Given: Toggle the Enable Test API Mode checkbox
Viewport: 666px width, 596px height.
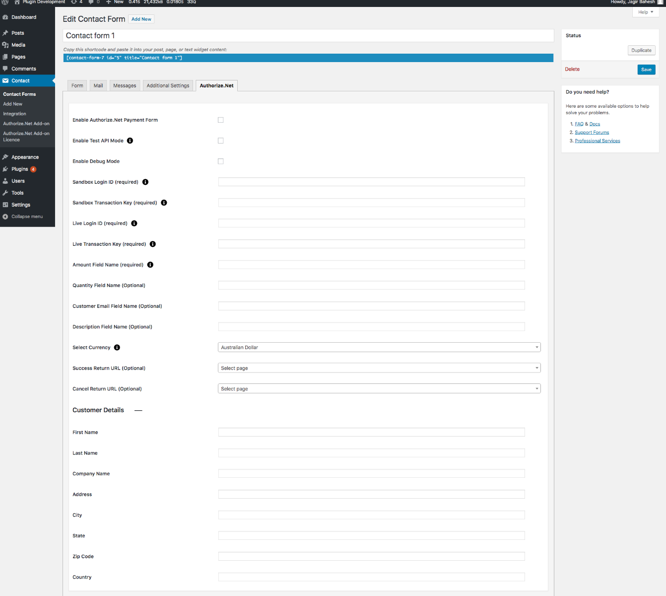Looking at the screenshot, I should pyautogui.click(x=221, y=141).
